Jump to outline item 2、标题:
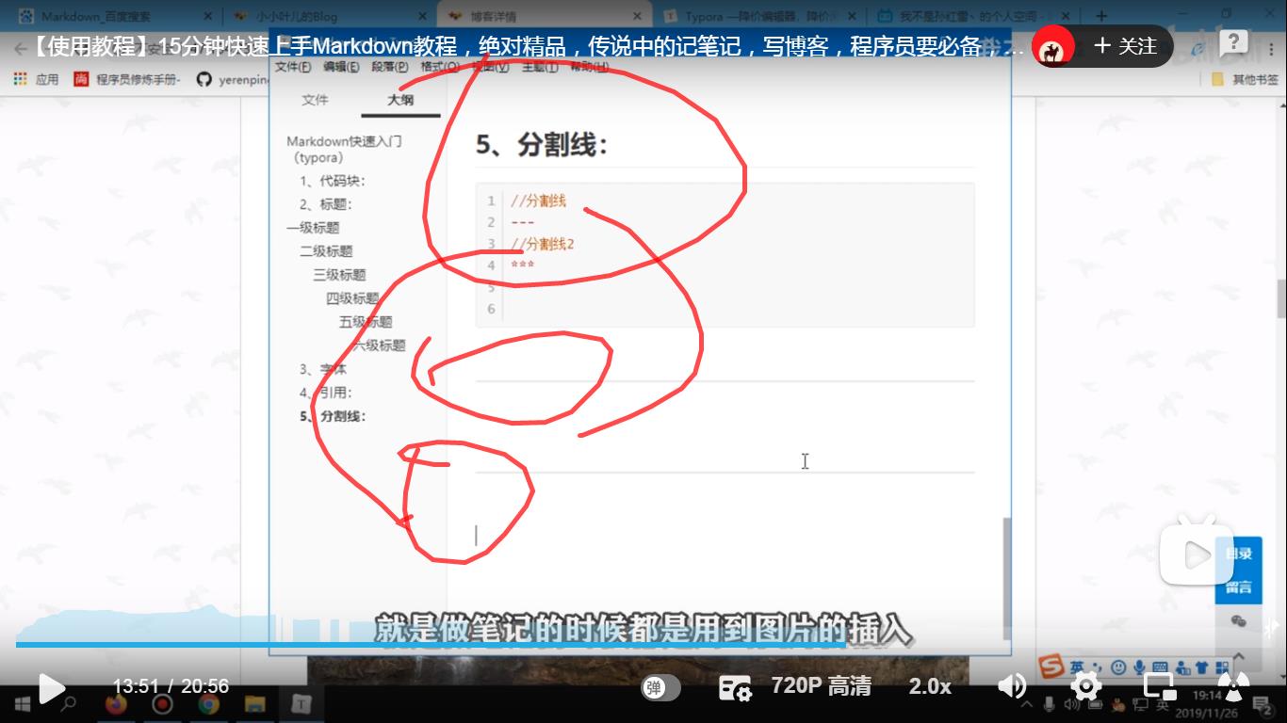Image resolution: width=1287 pixels, height=723 pixels. point(325,204)
